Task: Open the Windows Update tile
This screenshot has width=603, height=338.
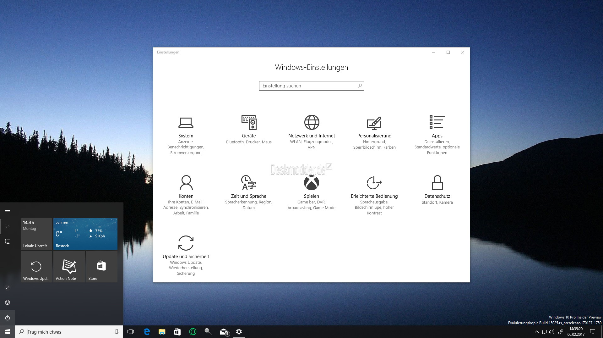Action: 36,267
